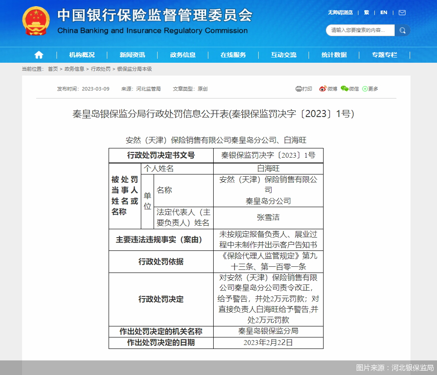Open the 新闻资讯 menu
437x375 pixels.
tap(133, 55)
